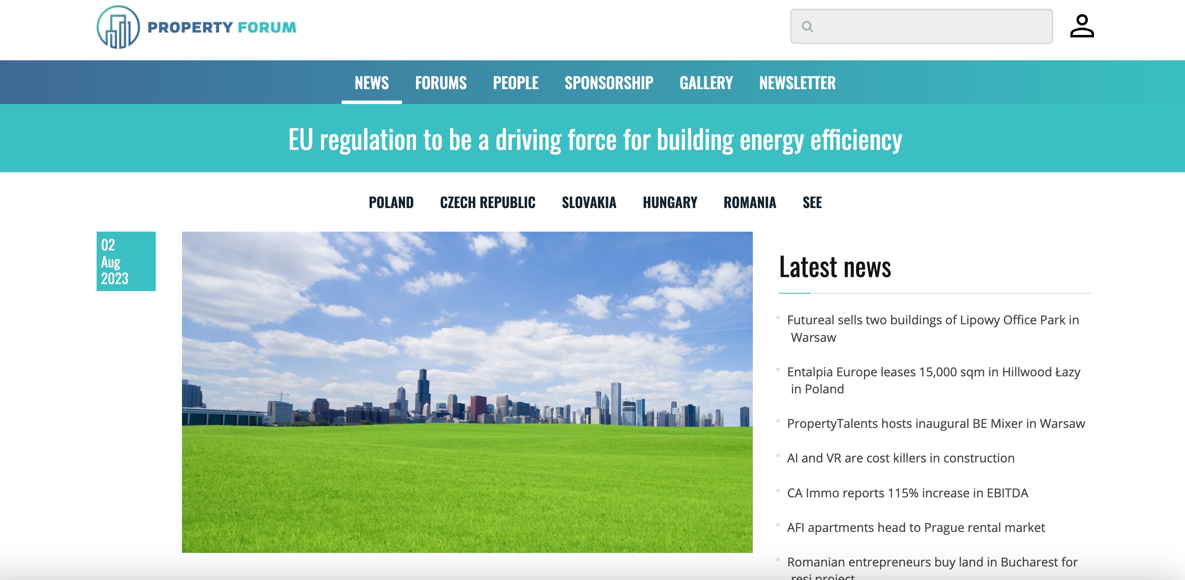Select the SPONSORSHIP navigation item
This screenshot has width=1185, height=580.
[x=608, y=83]
